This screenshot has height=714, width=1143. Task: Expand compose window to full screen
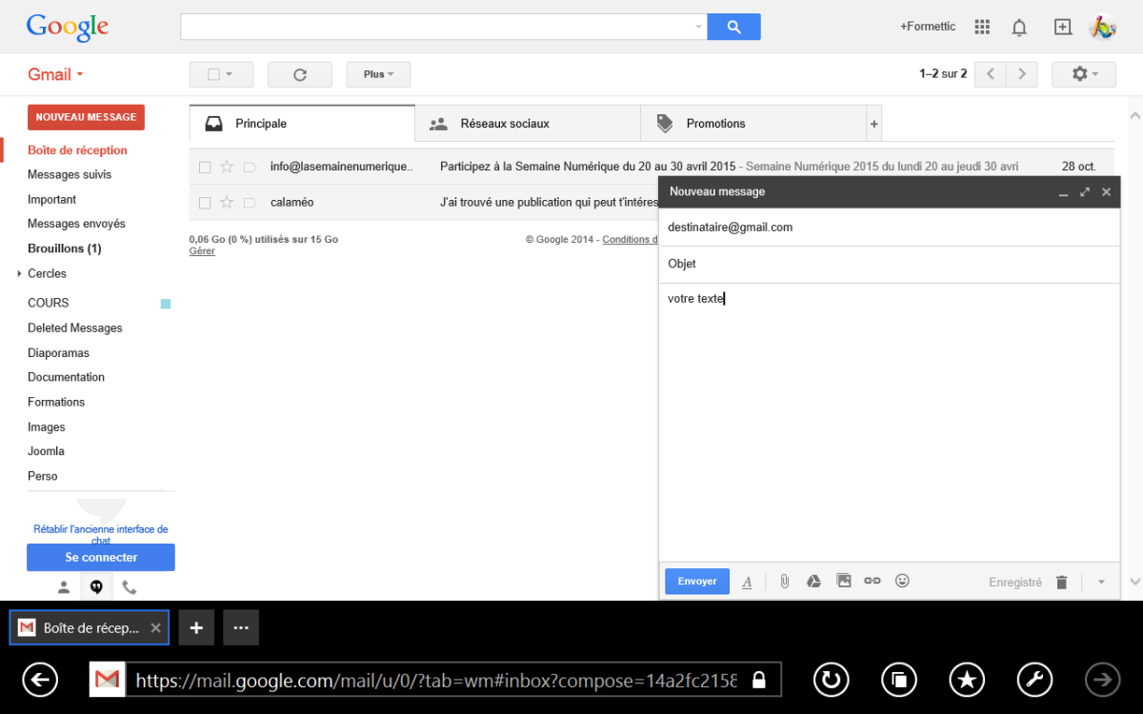pos(1085,192)
